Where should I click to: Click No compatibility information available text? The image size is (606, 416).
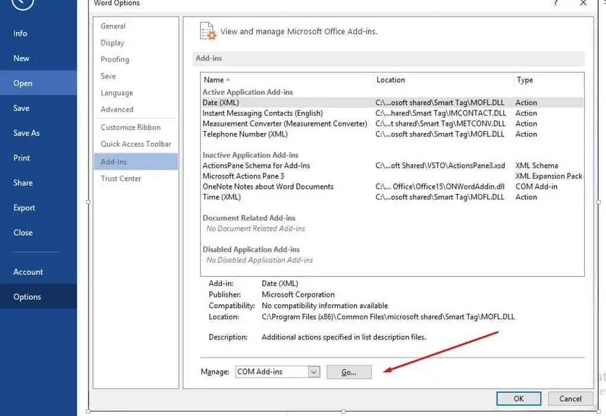point(325,306)
